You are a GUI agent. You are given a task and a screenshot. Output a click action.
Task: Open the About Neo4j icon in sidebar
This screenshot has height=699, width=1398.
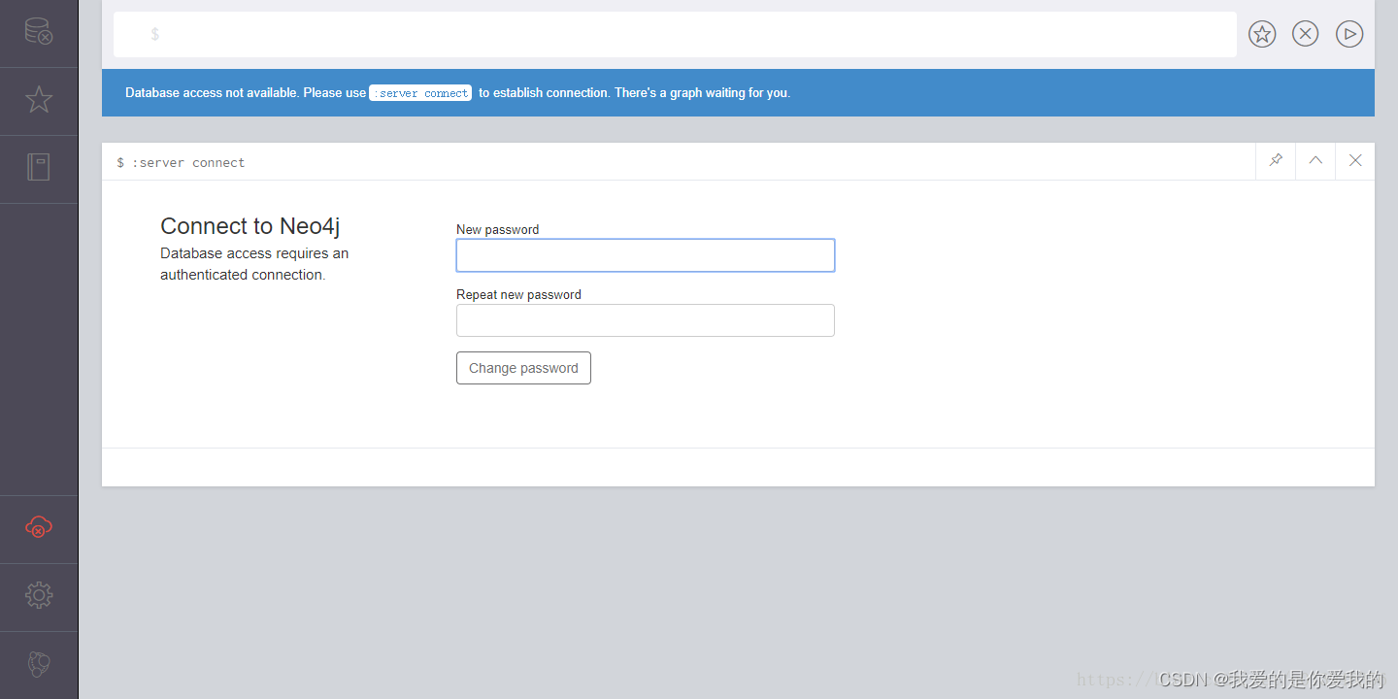(x=39, y=664)
